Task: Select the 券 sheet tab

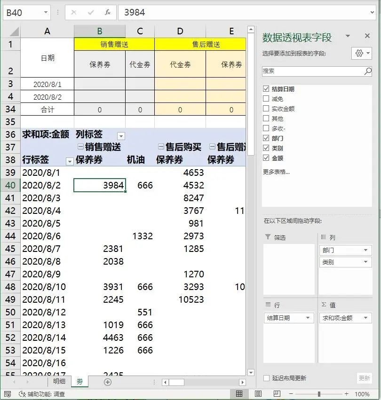Action: point(79,381)
